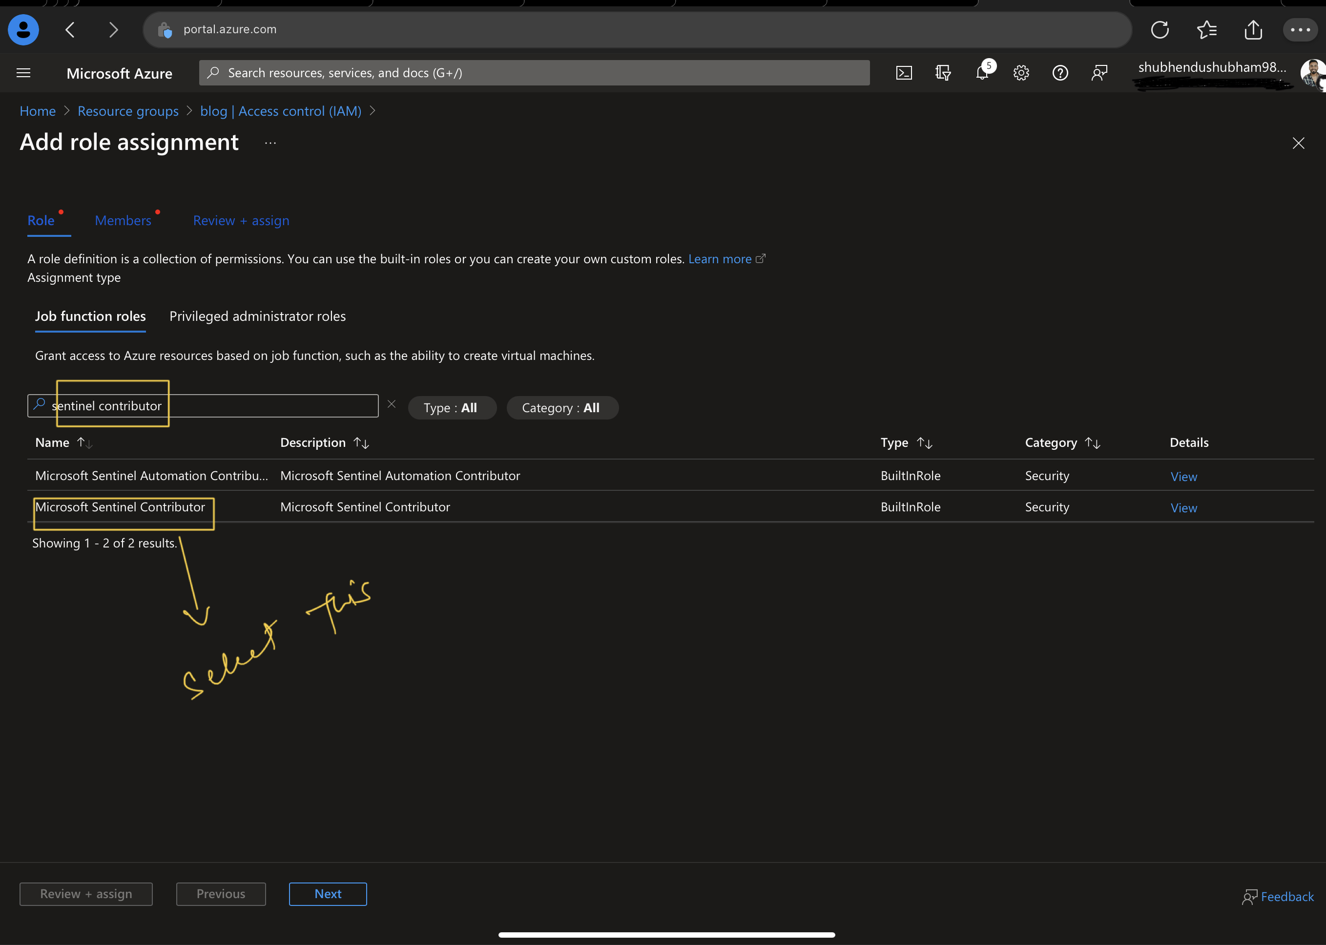Click the bottom Review + assign button
Image resolution: width=1326 pixels, height=945 pixels.
pos(86,894)
